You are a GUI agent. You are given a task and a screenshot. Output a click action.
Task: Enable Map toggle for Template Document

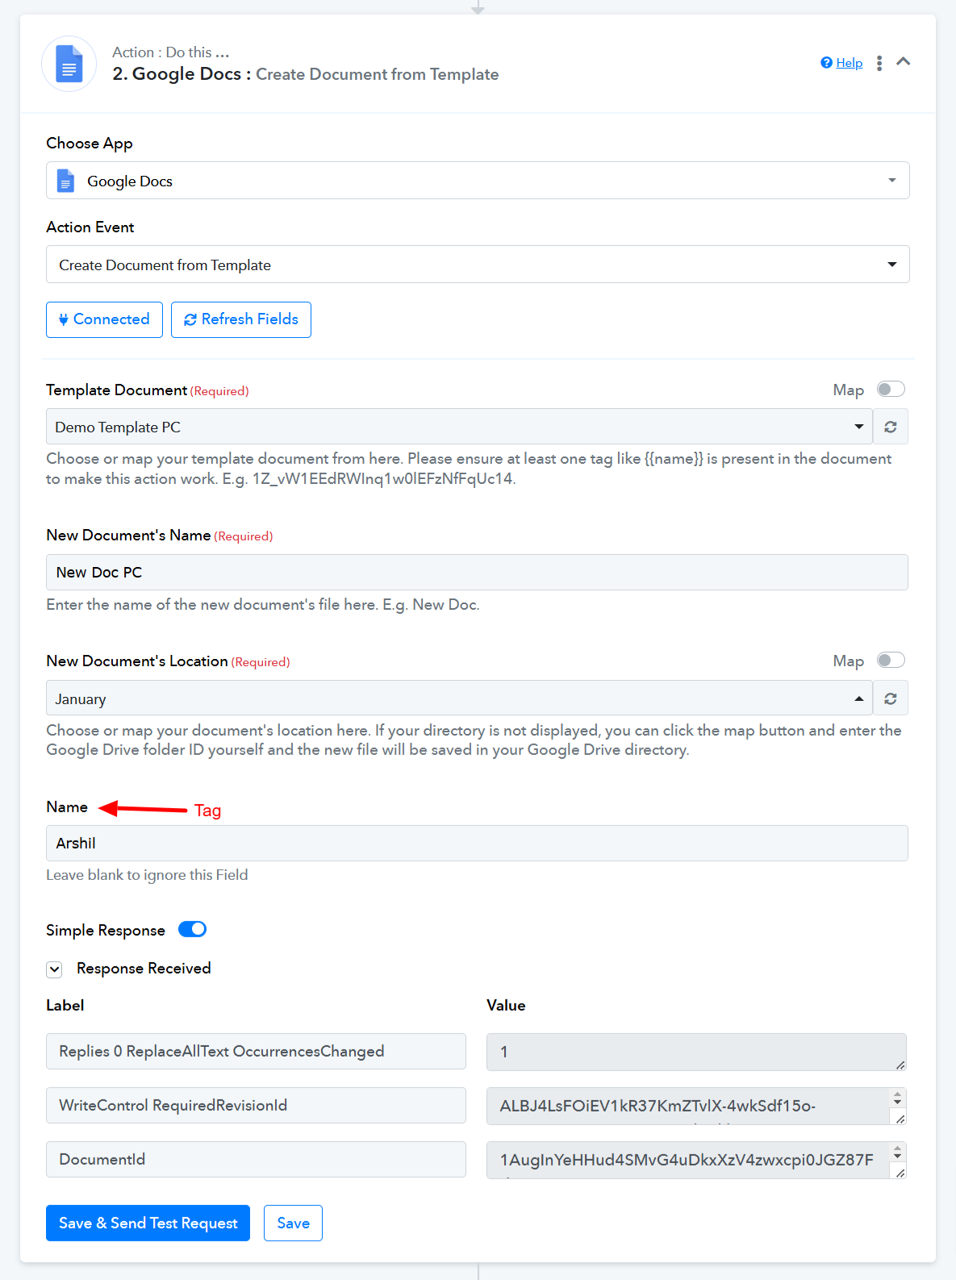tap(891, 390)
